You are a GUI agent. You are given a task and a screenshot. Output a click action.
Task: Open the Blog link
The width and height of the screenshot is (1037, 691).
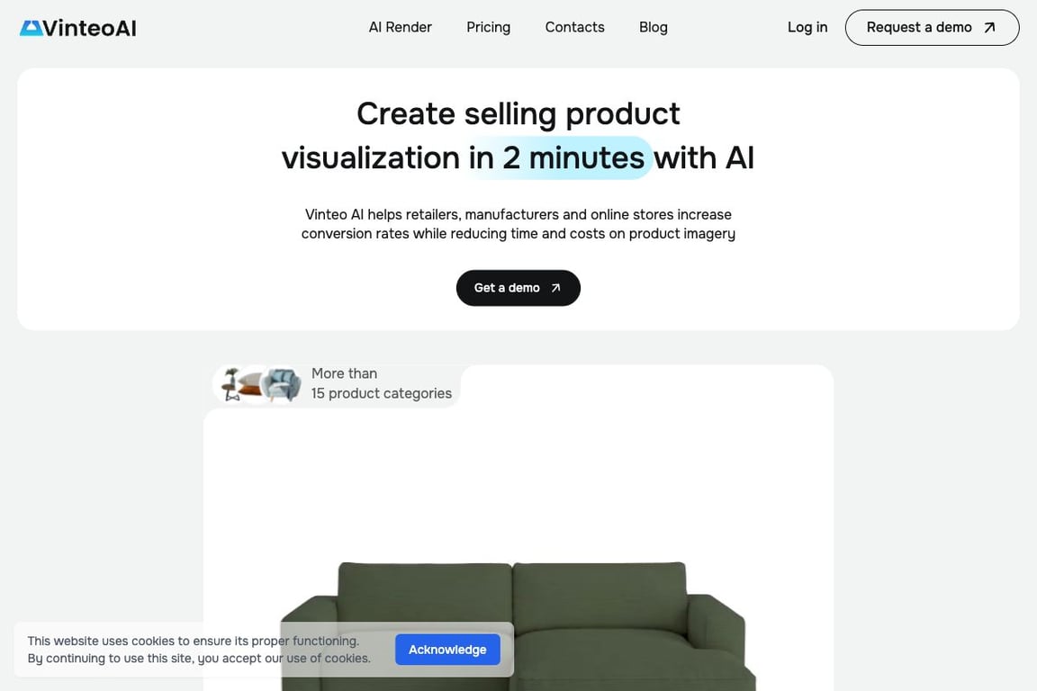654,27
